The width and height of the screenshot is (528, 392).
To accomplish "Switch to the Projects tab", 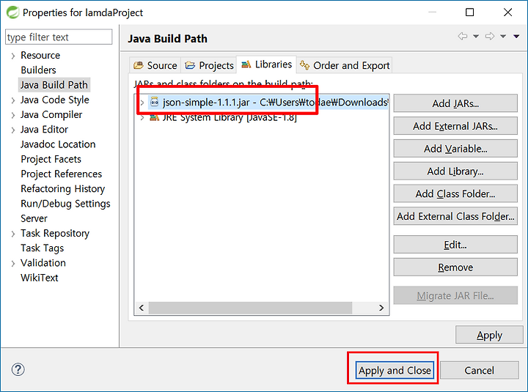I will pos(209,65).
